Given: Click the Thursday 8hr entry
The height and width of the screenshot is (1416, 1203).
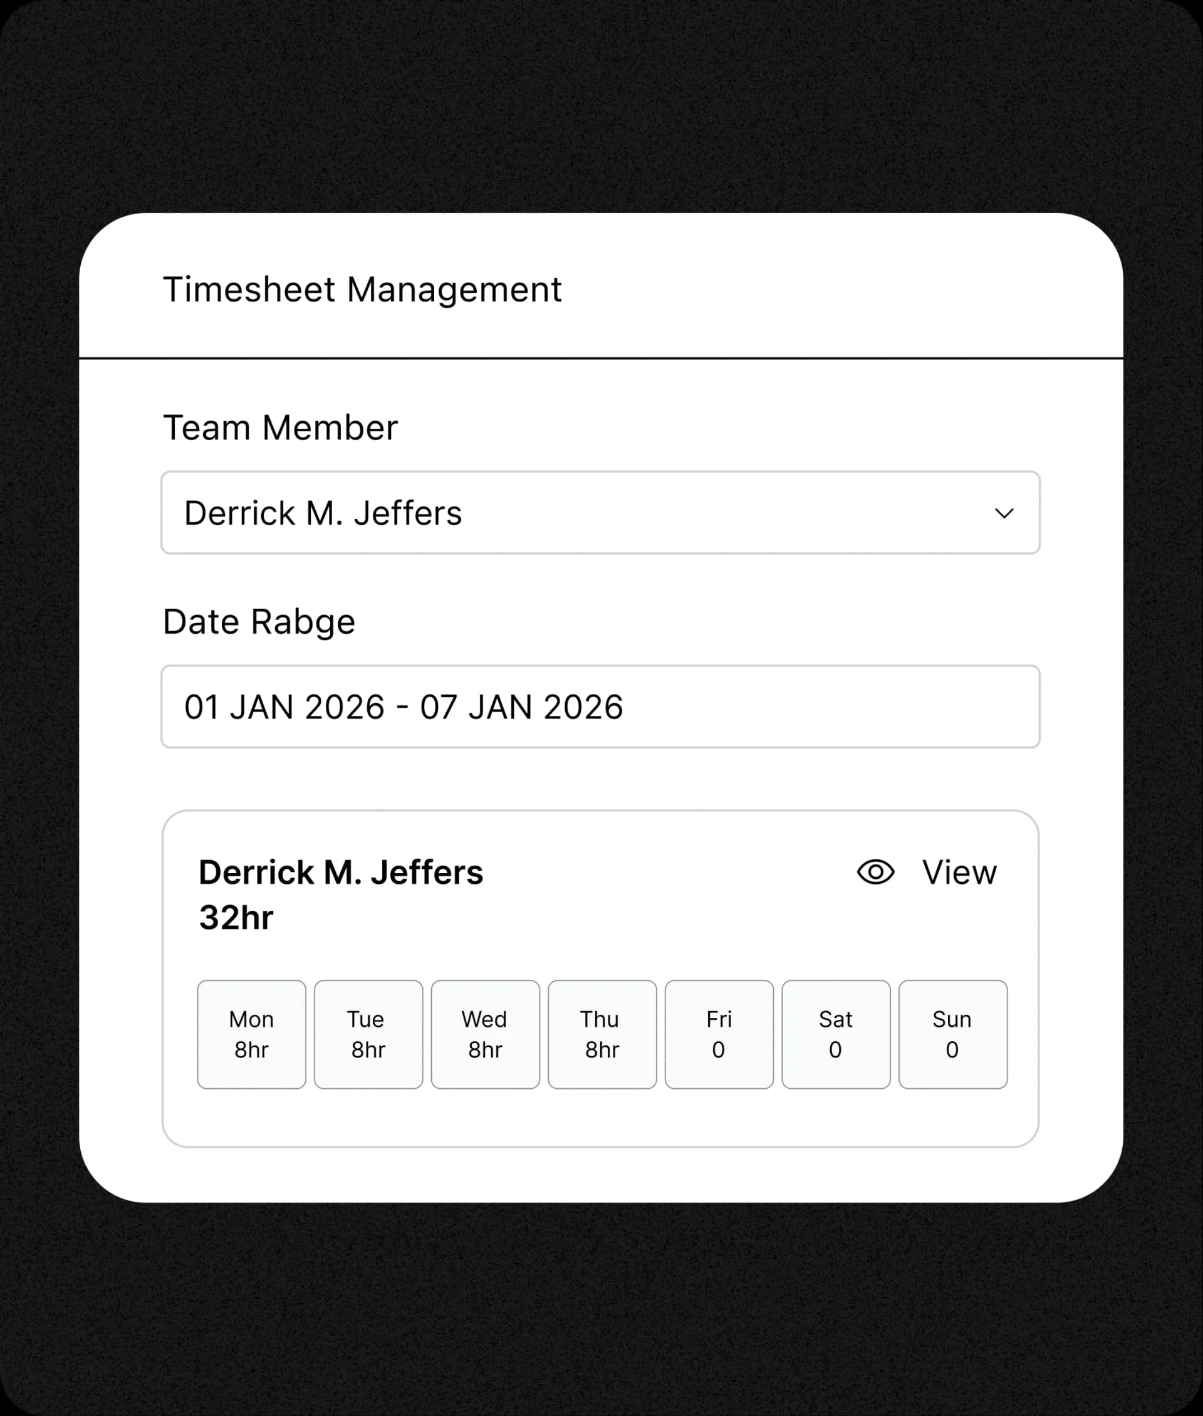Looking at the screenshot, I should (x=601, y=1035).
